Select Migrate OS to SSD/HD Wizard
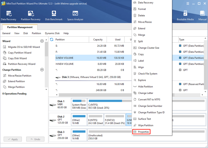 [21, 47]
